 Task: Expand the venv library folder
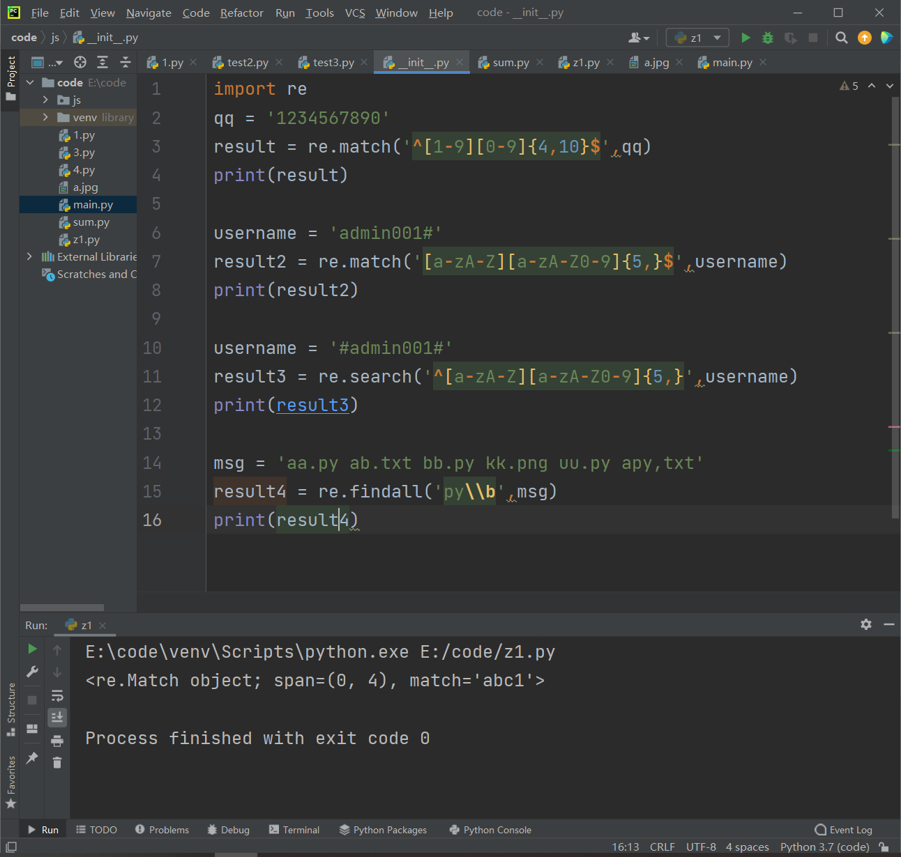point(45,117)
